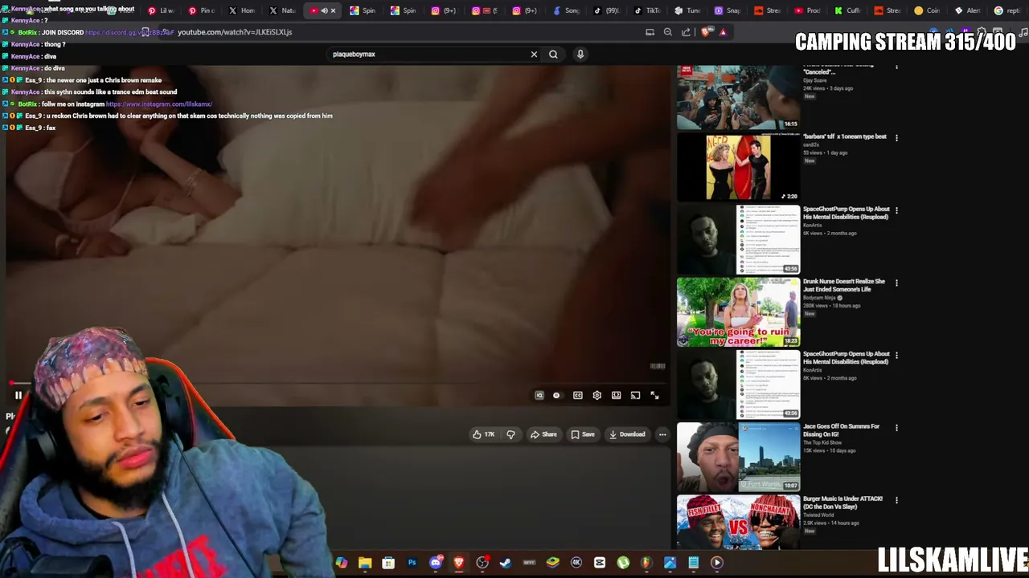Clear the plaqueboymax search text

tap(534, 54)
